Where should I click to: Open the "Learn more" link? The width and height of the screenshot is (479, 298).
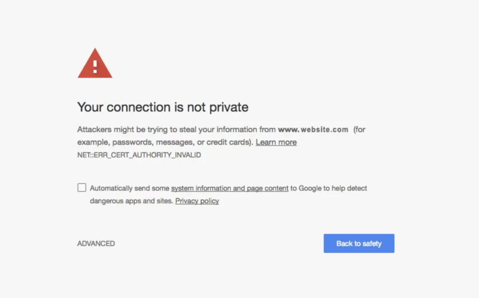pyautogui.click(x=276, y=142)
